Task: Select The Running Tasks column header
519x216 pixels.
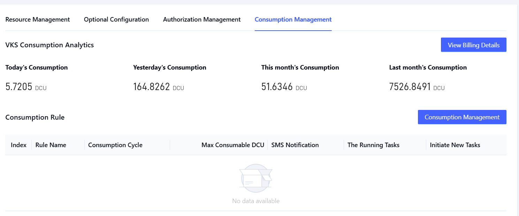Action: [x=373, y=145]
